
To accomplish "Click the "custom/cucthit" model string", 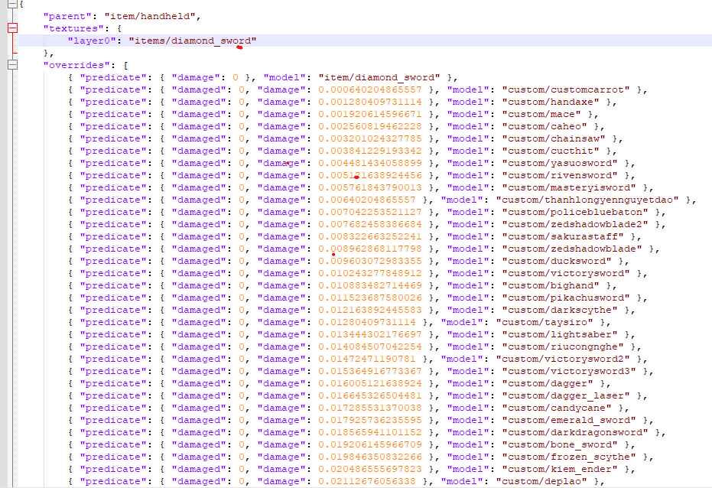I will 551,151.
